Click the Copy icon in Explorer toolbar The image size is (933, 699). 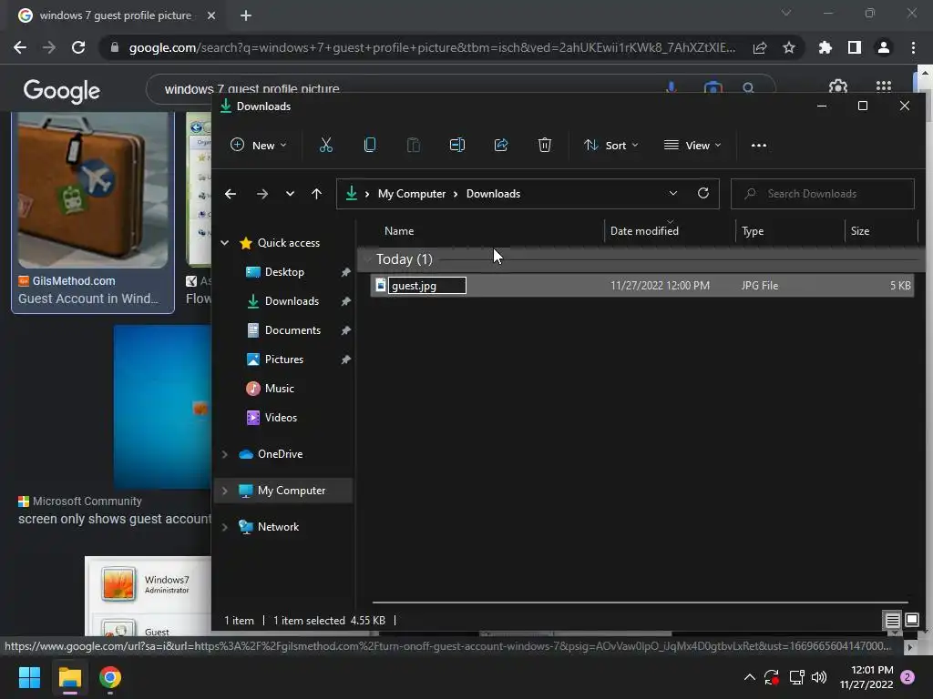370,145
